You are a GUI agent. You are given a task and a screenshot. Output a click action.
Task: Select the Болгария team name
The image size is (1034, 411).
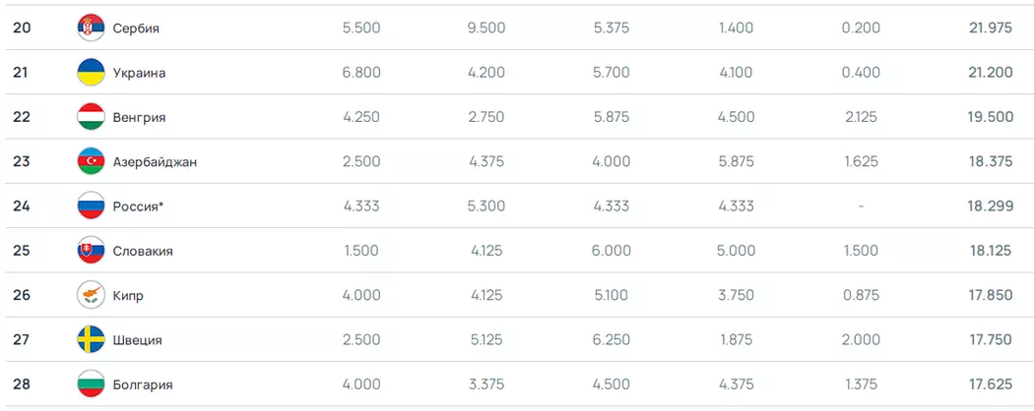[x=143, y=384]
